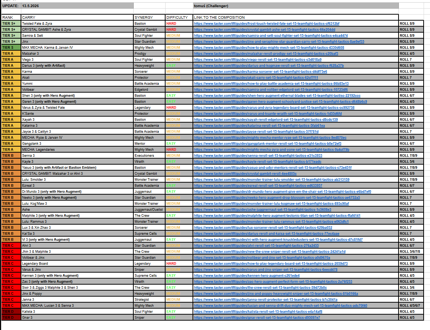Open the gangplank-mentor-reroll guide link
The image size is (430, 330).
point(267,144)
